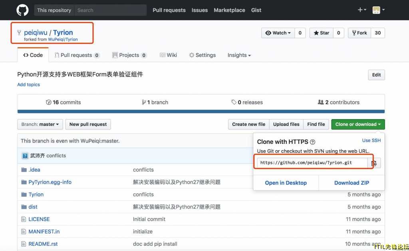The height and width of the screenshot is (251, 409).
Task: Open the Watch notifications dropdown
Action: [x=278, y=33]
